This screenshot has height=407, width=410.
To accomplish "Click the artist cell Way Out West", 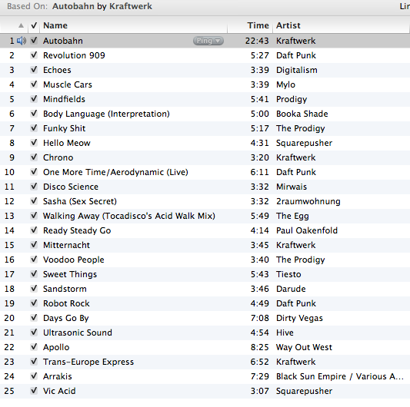I will (x=304, y=347).
